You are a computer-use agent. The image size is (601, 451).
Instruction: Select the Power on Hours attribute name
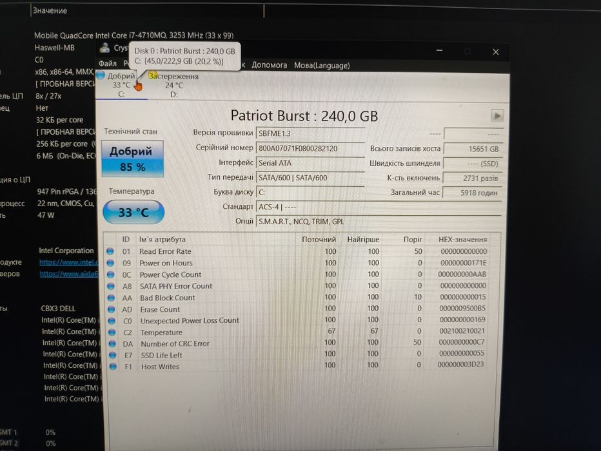click(166, 263)
